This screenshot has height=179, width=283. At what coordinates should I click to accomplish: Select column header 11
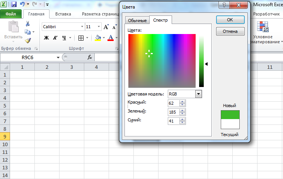270,67
